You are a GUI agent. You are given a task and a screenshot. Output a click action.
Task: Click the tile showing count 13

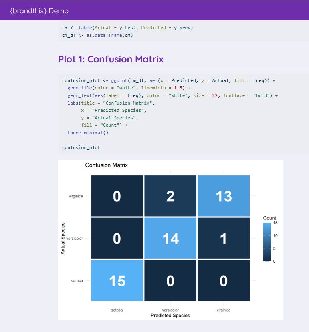[224, 196]
